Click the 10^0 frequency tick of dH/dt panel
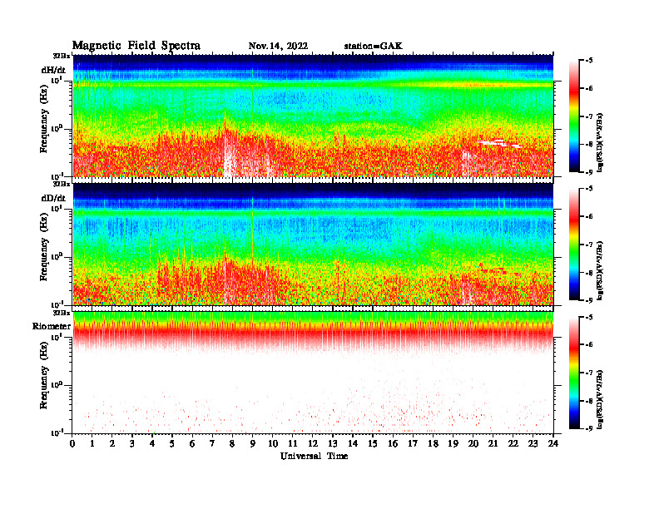Image resolution: width=659 pixels, height=509 pixels. 57,129
